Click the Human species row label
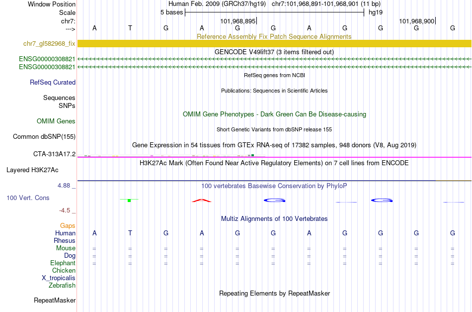Image resolution: width=472 pixels, height=312 pixels. [x=65, y=233]
